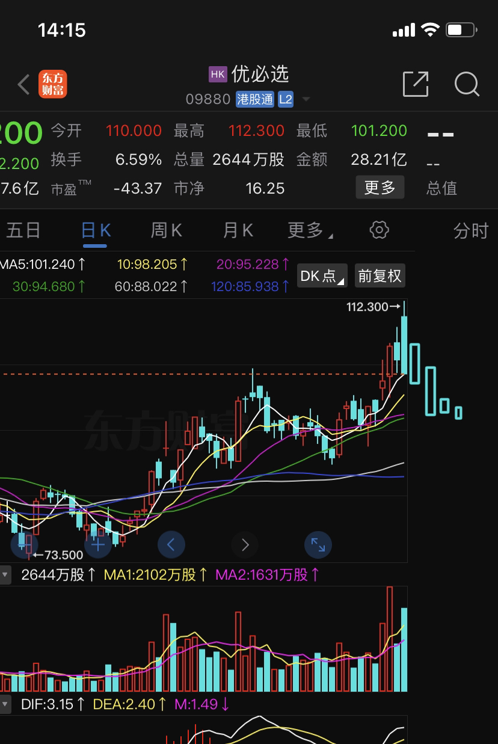Image resolution: width=498 pixels, height=744 pixels.
Task: Tap the volume MA1:2102万股 label
Action: point(156,575)
